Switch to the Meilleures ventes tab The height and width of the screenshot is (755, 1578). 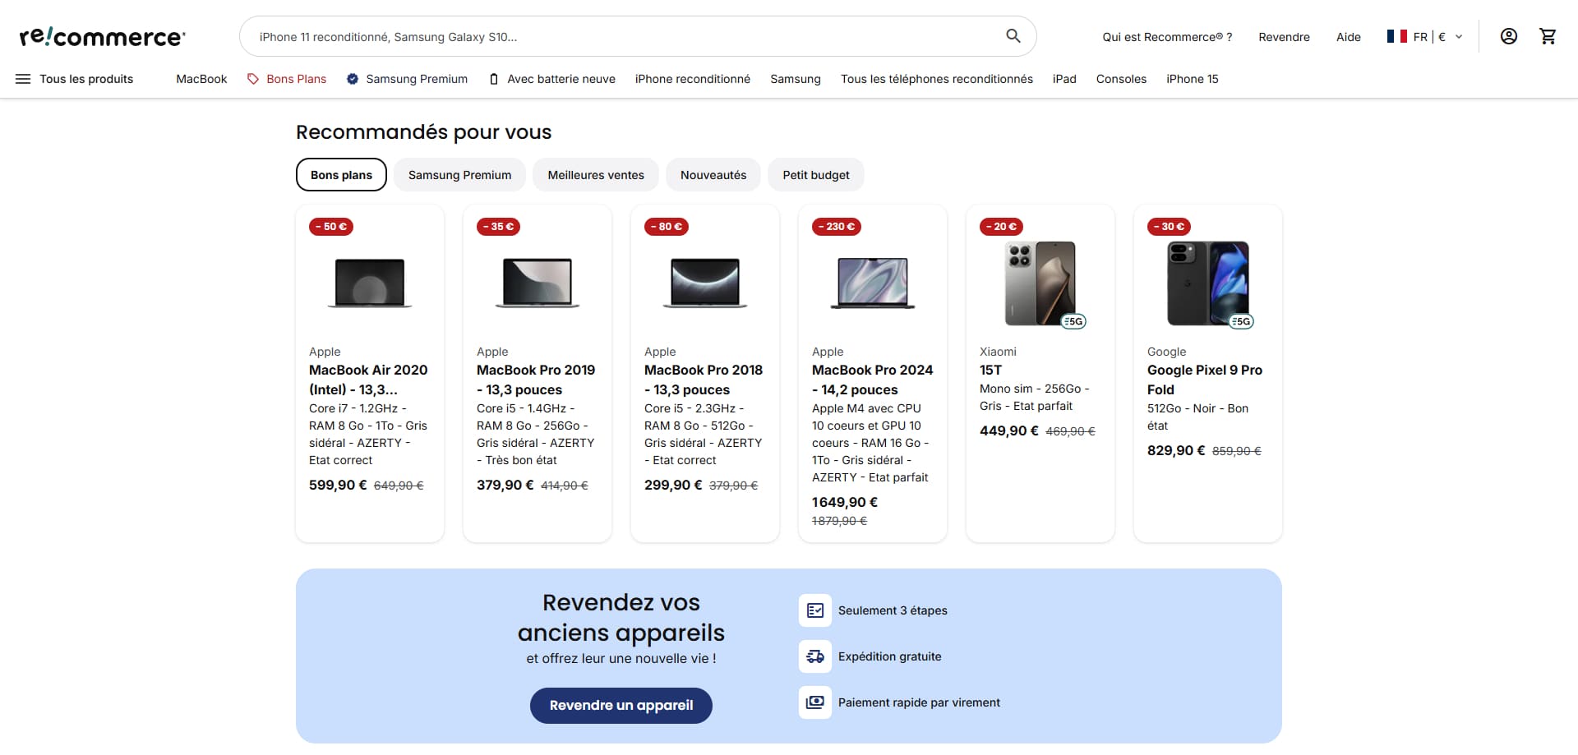596,175
